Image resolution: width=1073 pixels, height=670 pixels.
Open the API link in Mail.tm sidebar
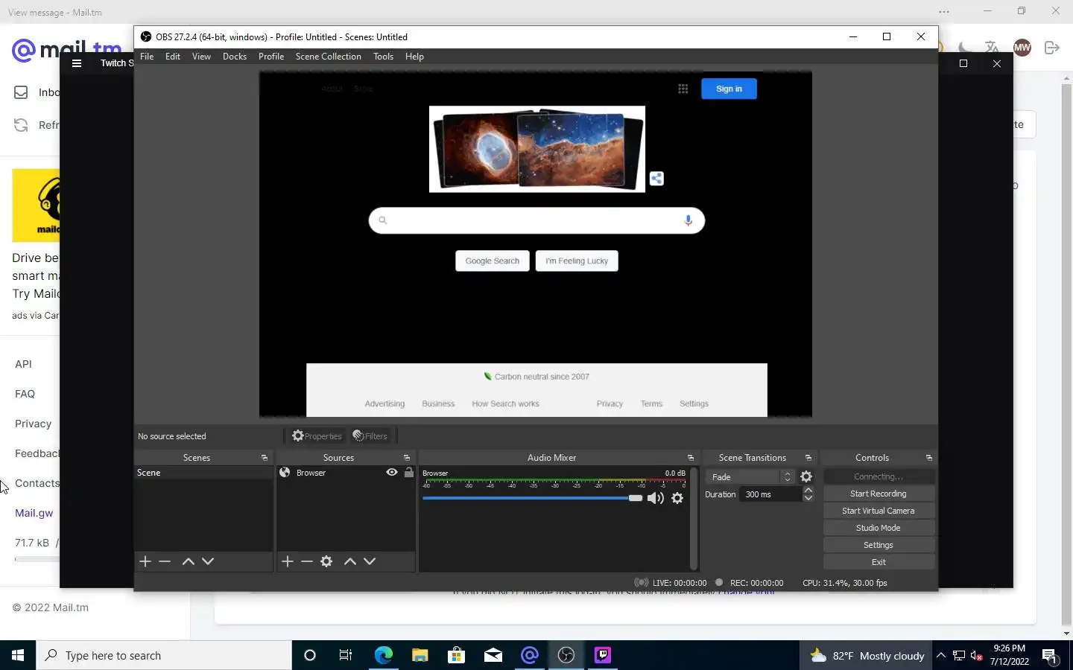[23, 364]
